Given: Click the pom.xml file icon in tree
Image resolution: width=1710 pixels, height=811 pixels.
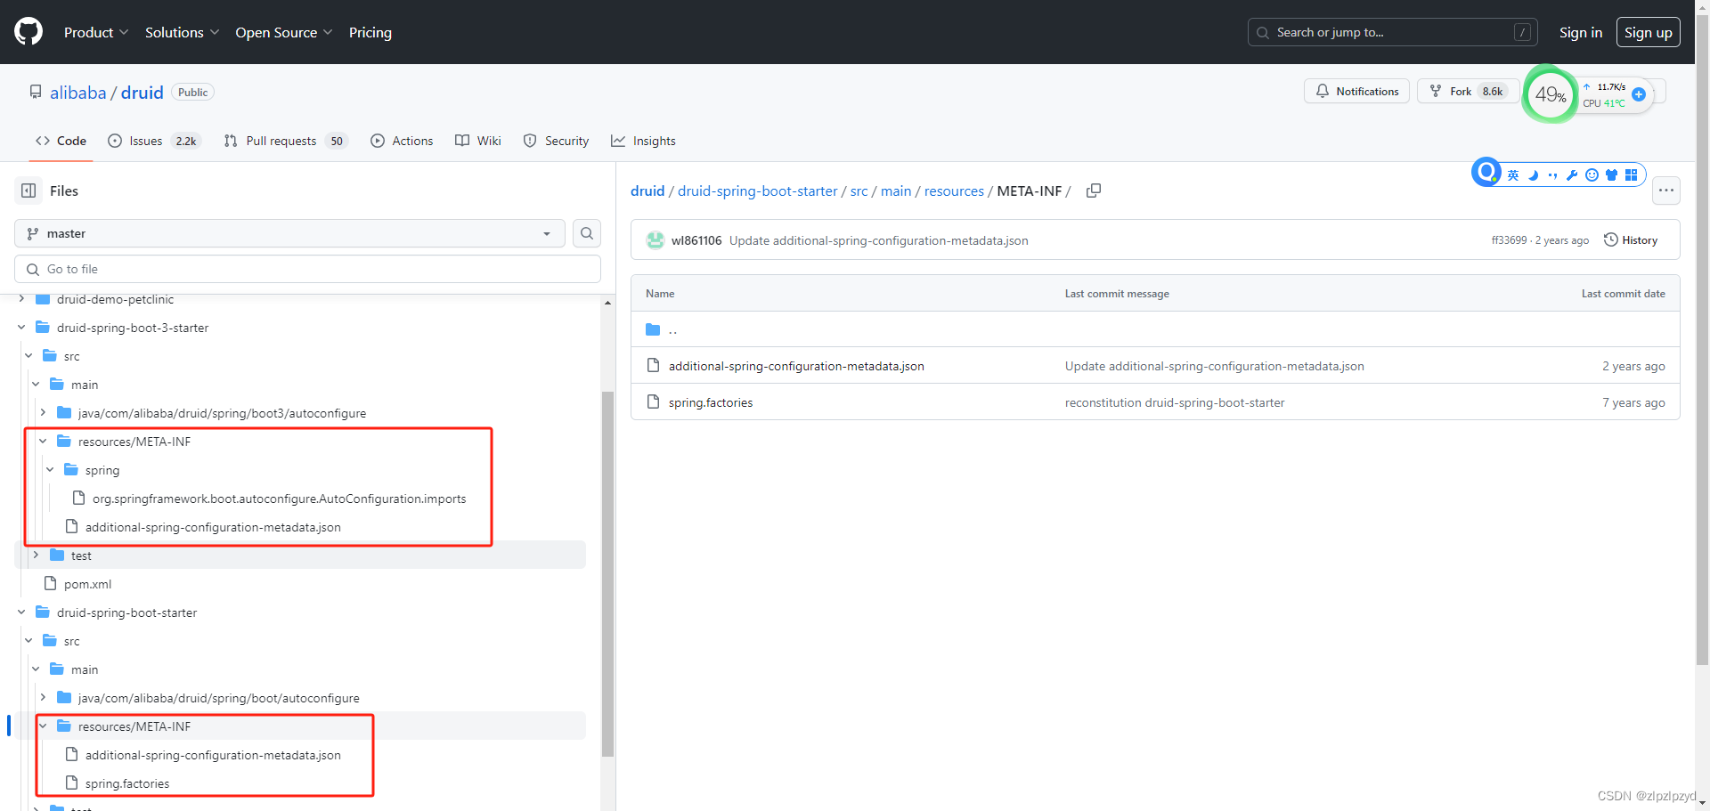Looking at the screenshot, I should [x=51, y=583].
